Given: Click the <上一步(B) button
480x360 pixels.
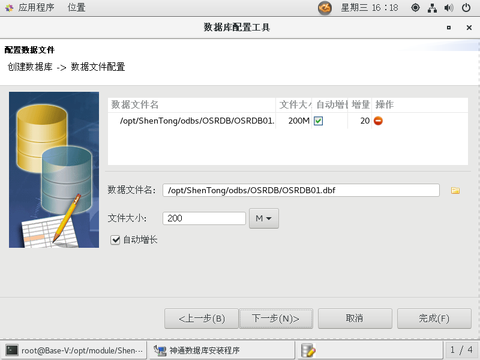Looking at the screenshot, I should click(x=201, y=319).
